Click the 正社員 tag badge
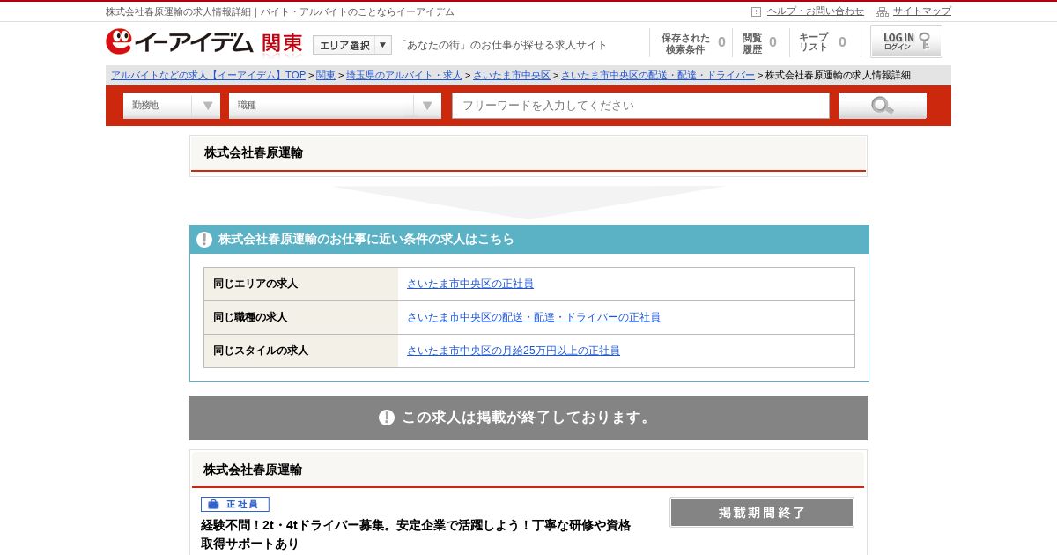Screen dimensions: 1057x555 click(x=235, y=505)
